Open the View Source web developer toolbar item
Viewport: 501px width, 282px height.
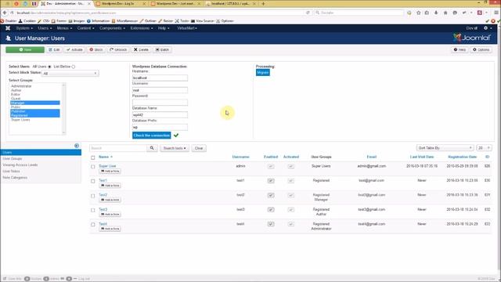203,21
